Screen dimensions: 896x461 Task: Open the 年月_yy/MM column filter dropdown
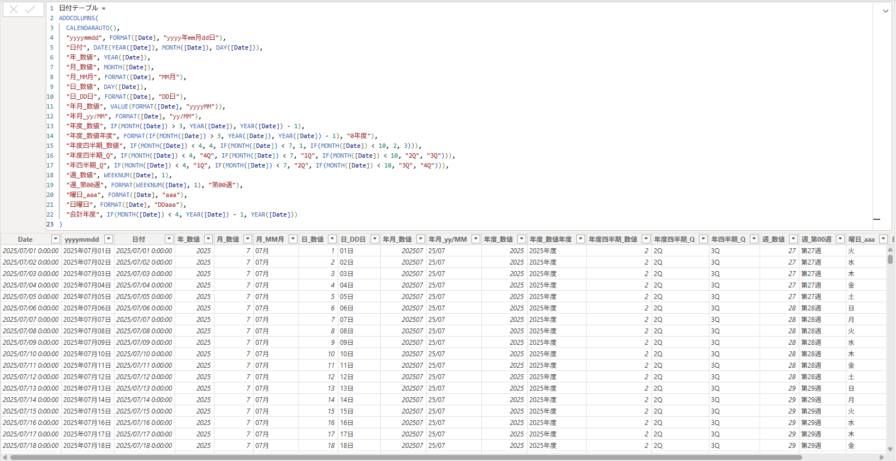click(x=475, y=239)
